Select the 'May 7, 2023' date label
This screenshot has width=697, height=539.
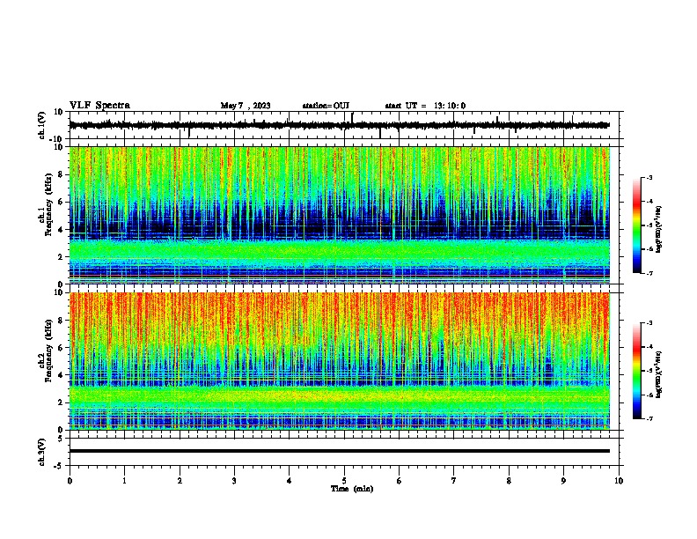[246, 106]
